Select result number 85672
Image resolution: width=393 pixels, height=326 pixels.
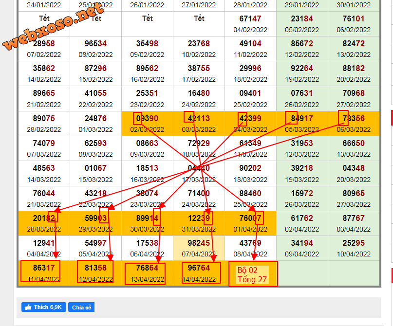(x=302, y=43)
